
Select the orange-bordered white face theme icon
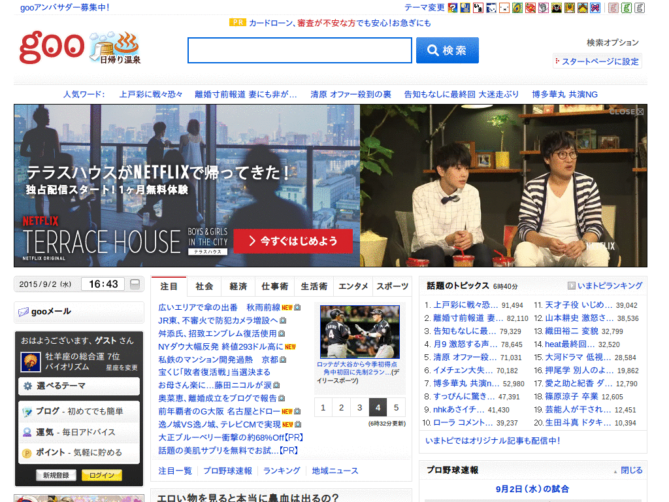pyautogui.click(x=504, y=8)
